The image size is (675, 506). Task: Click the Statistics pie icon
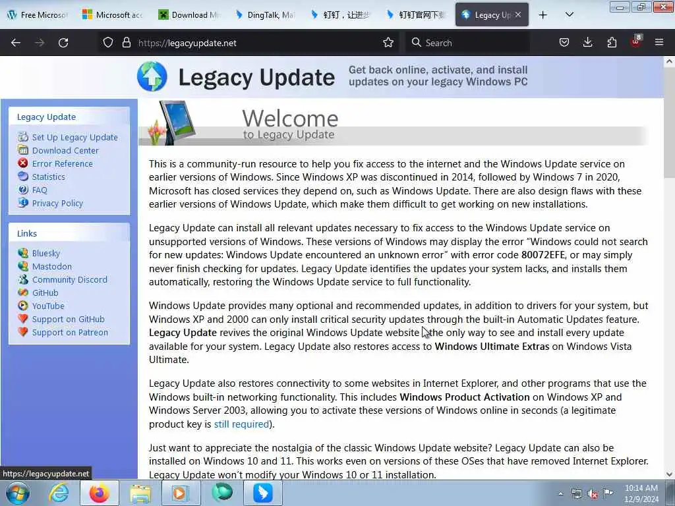pos(23,177)
